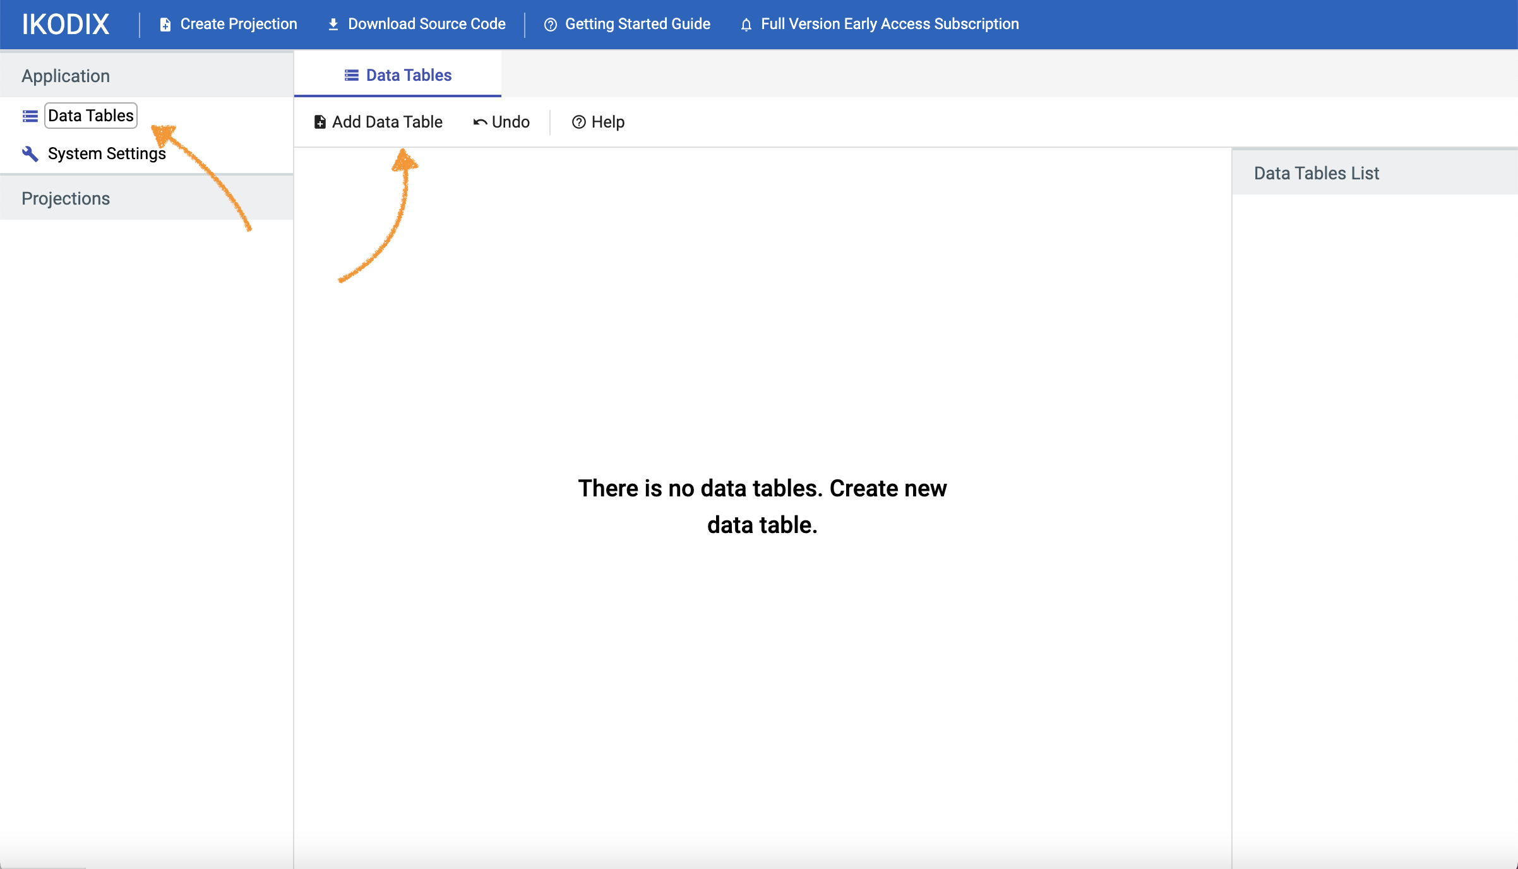Viewport: 1518px width, 869px height.
Task: Click the IKODIX logo
Action: (x=66, y=24)
